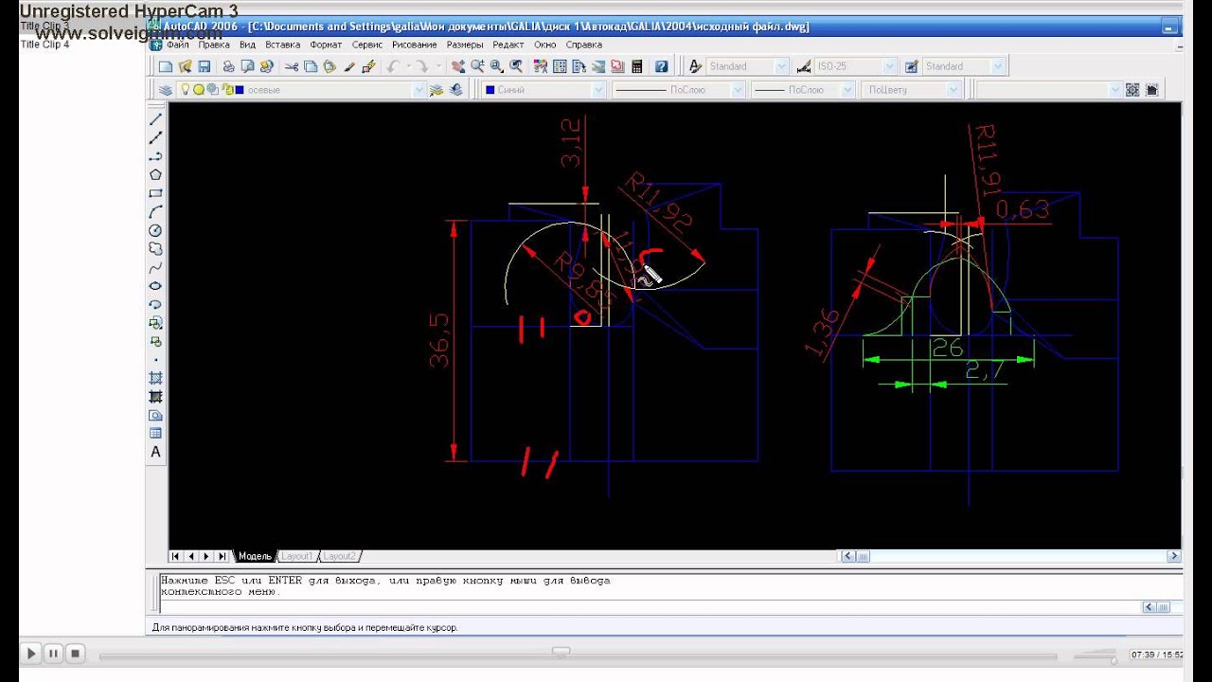Select the Ellipse Arc tool

tap(156, 304)
